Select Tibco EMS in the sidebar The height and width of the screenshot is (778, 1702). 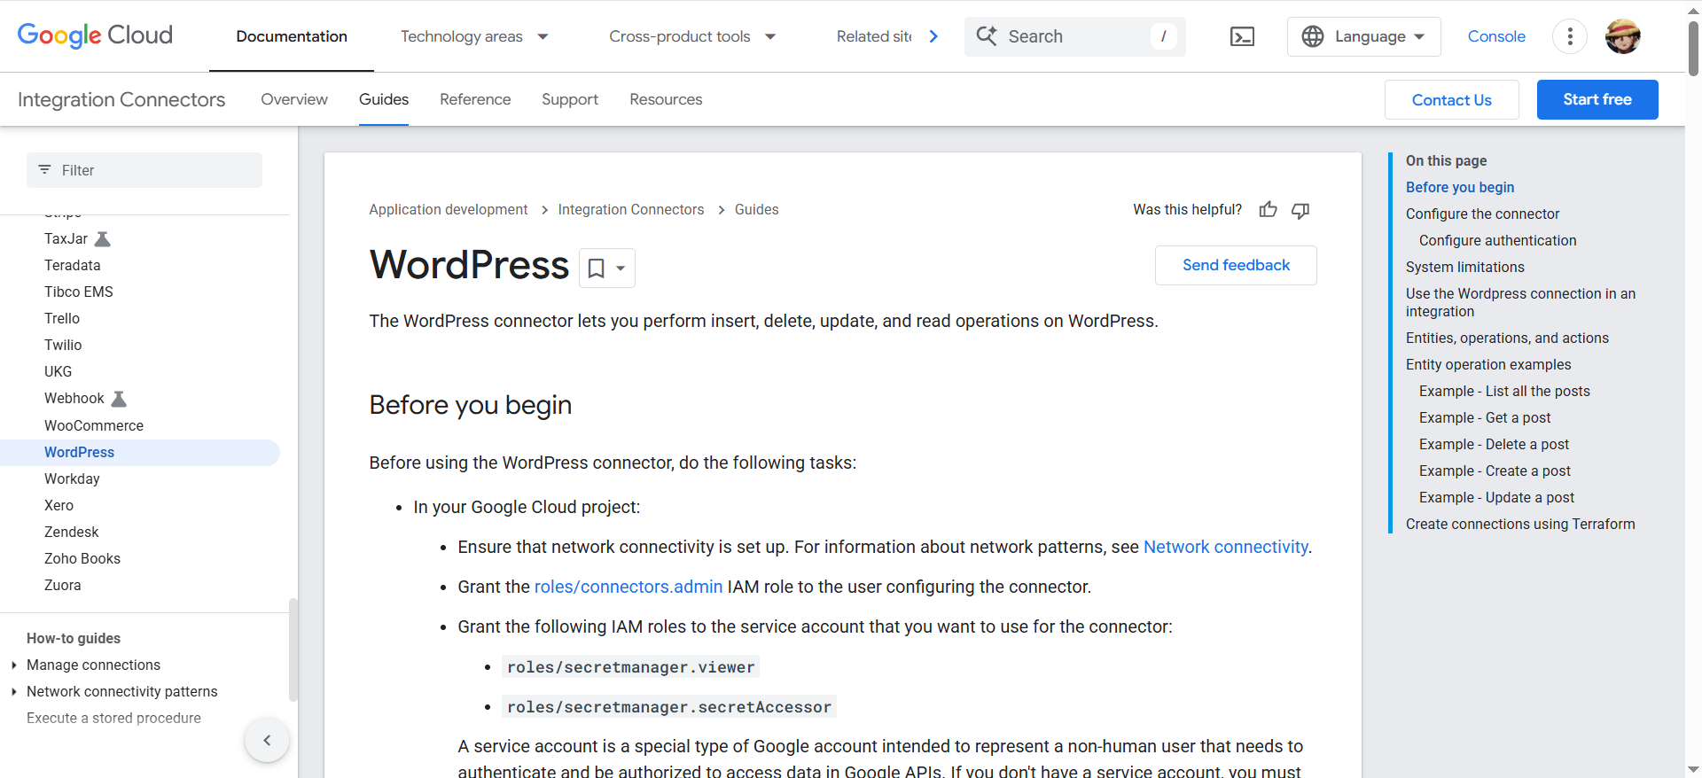(79, 292)
